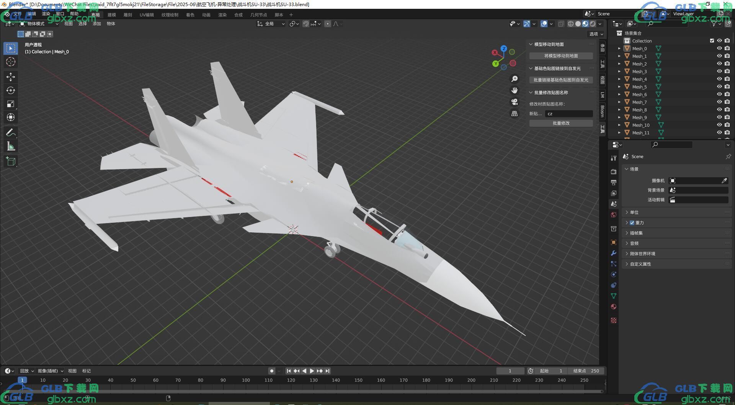The image size is (735, 405).
Task: Toggle the gravity checkbox (重力)
Action: pyautogui.click(x=632, y=223)
